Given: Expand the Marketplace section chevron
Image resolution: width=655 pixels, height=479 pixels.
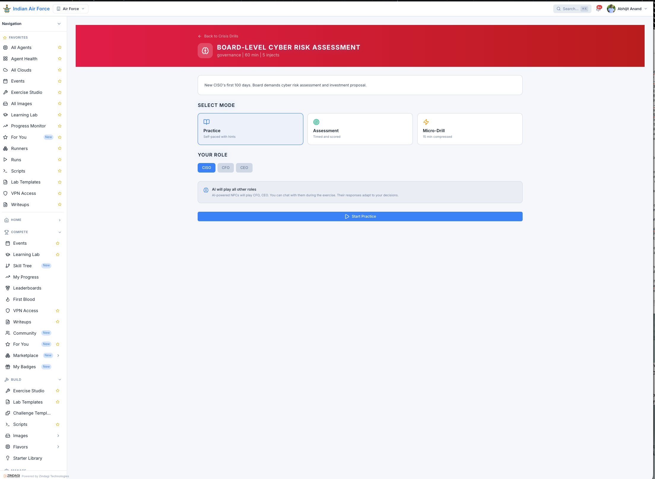Looking at the screenshot, I should [x=58, y=355].
